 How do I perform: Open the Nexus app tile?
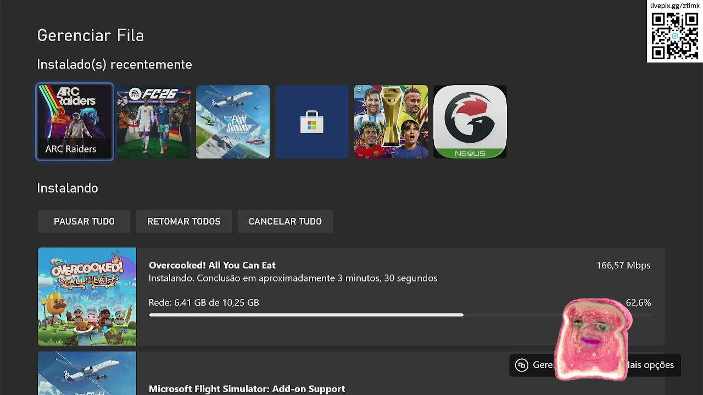point(470,122)
